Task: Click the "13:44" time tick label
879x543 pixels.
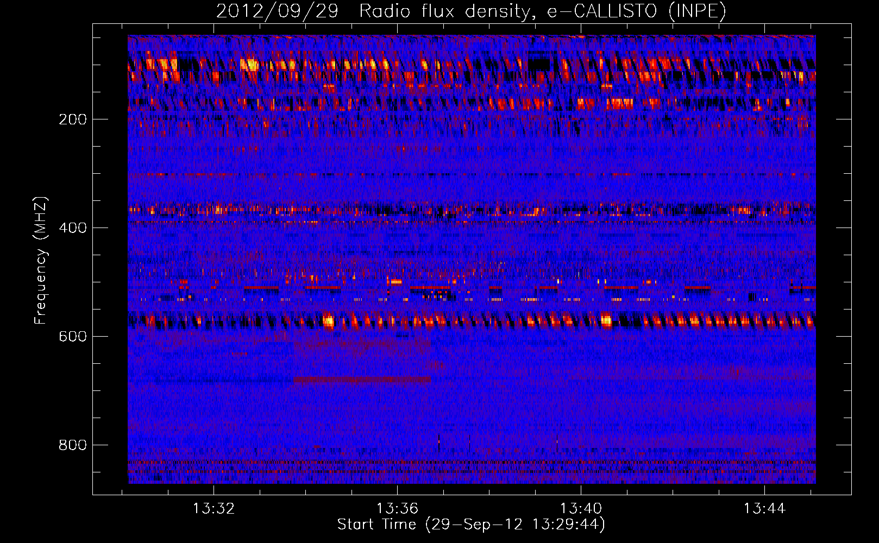Action: pos(765,509)
